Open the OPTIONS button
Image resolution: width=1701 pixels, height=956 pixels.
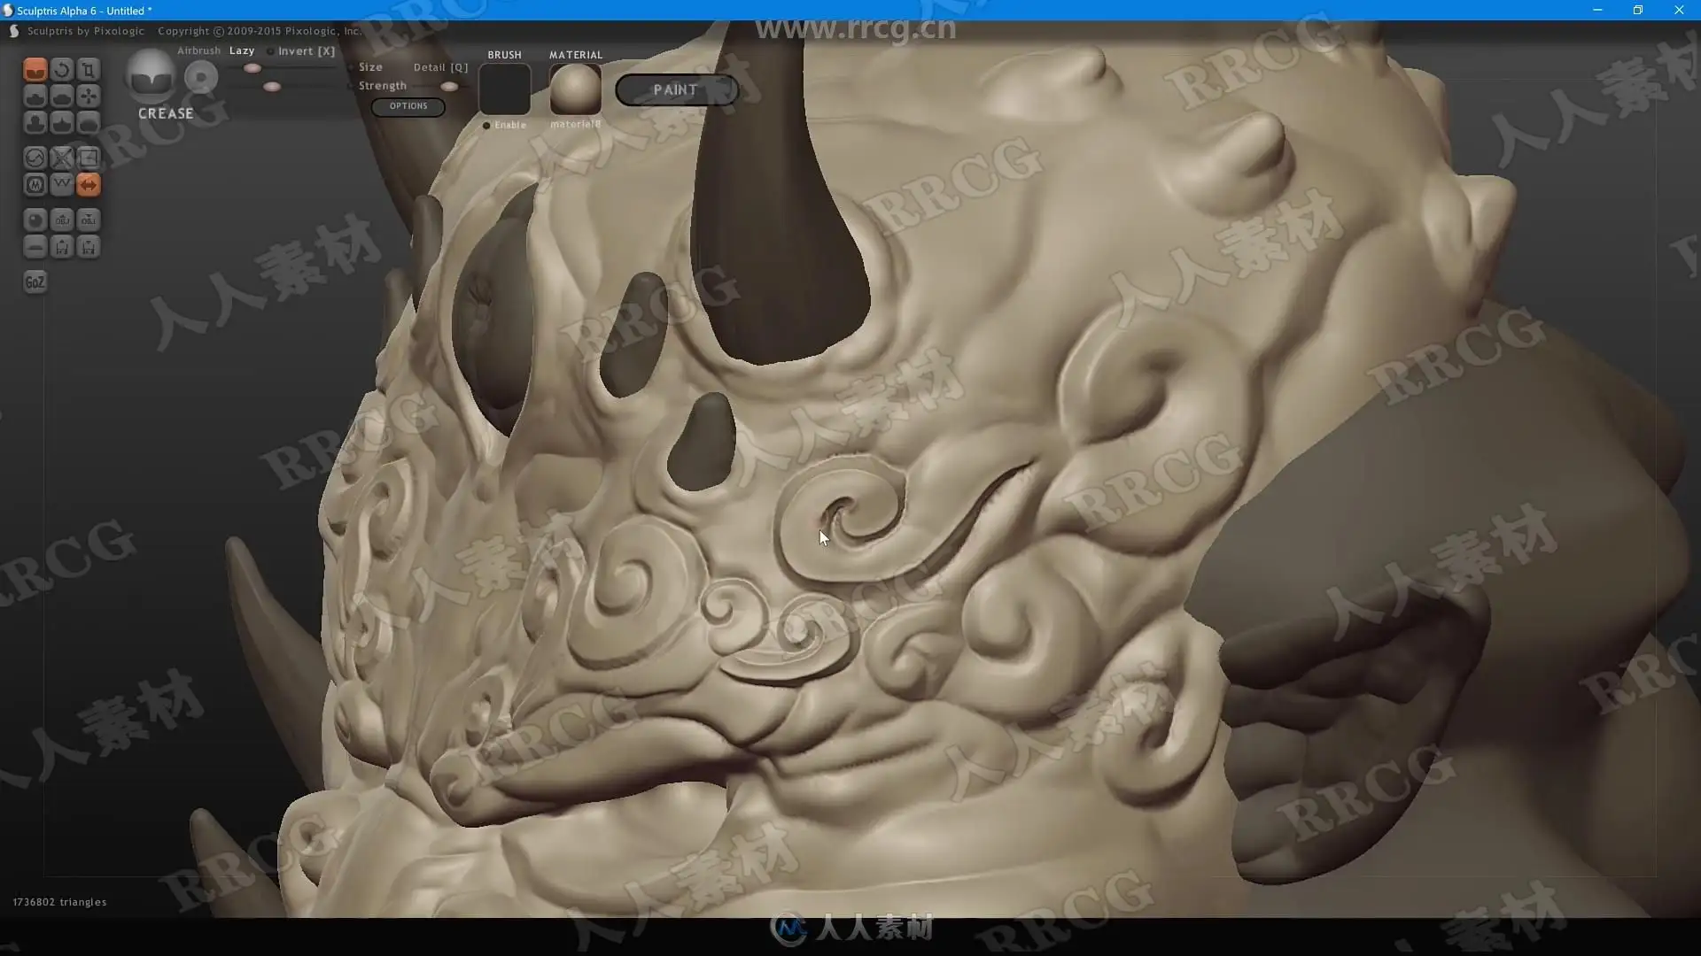[408, 106]
